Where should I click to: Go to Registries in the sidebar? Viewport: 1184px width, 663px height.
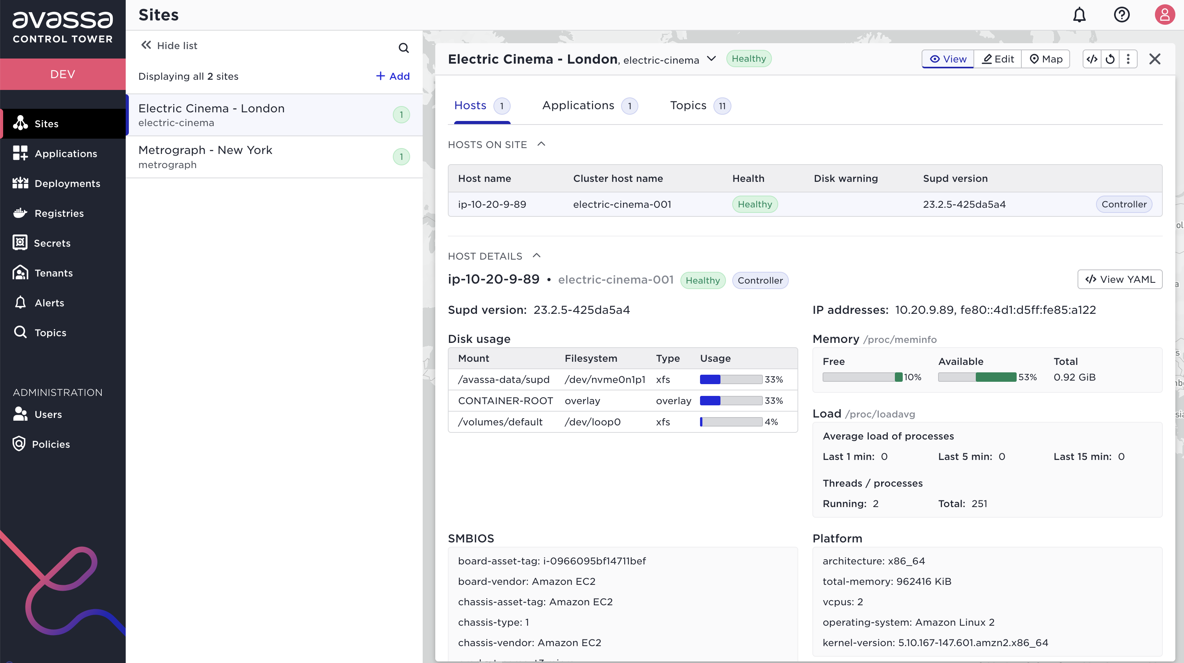62,213
